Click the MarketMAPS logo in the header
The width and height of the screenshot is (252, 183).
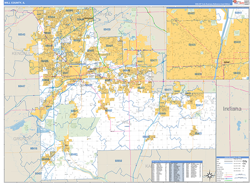coord(238,3)
